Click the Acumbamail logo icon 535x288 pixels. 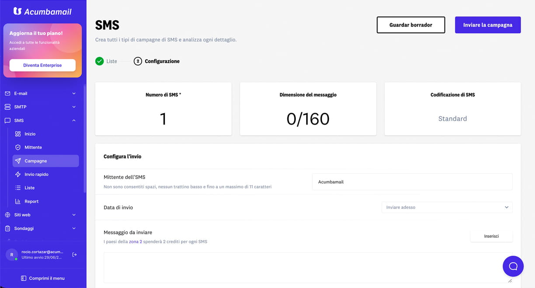[x=17, y=11]
